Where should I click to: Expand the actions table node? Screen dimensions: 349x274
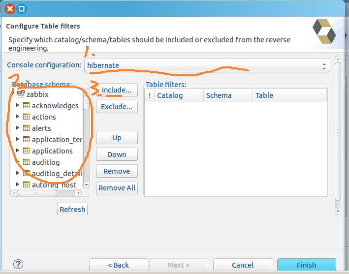18,117
